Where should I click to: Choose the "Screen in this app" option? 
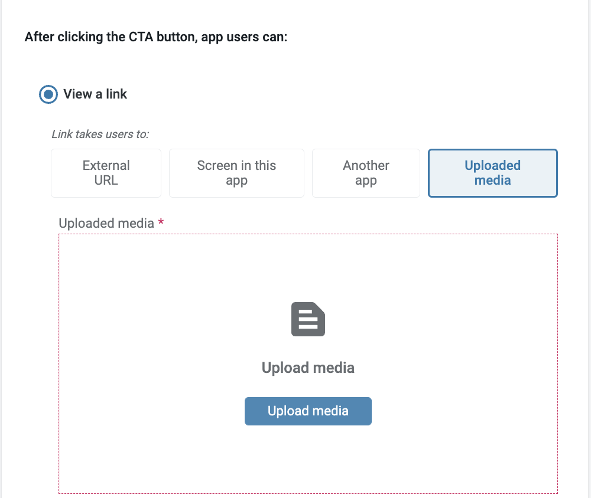tap(236, 173)
